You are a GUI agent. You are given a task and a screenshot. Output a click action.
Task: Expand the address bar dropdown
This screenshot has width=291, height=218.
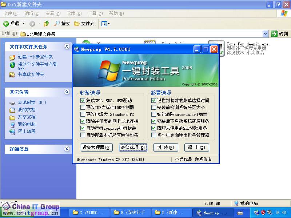point(265,34)
